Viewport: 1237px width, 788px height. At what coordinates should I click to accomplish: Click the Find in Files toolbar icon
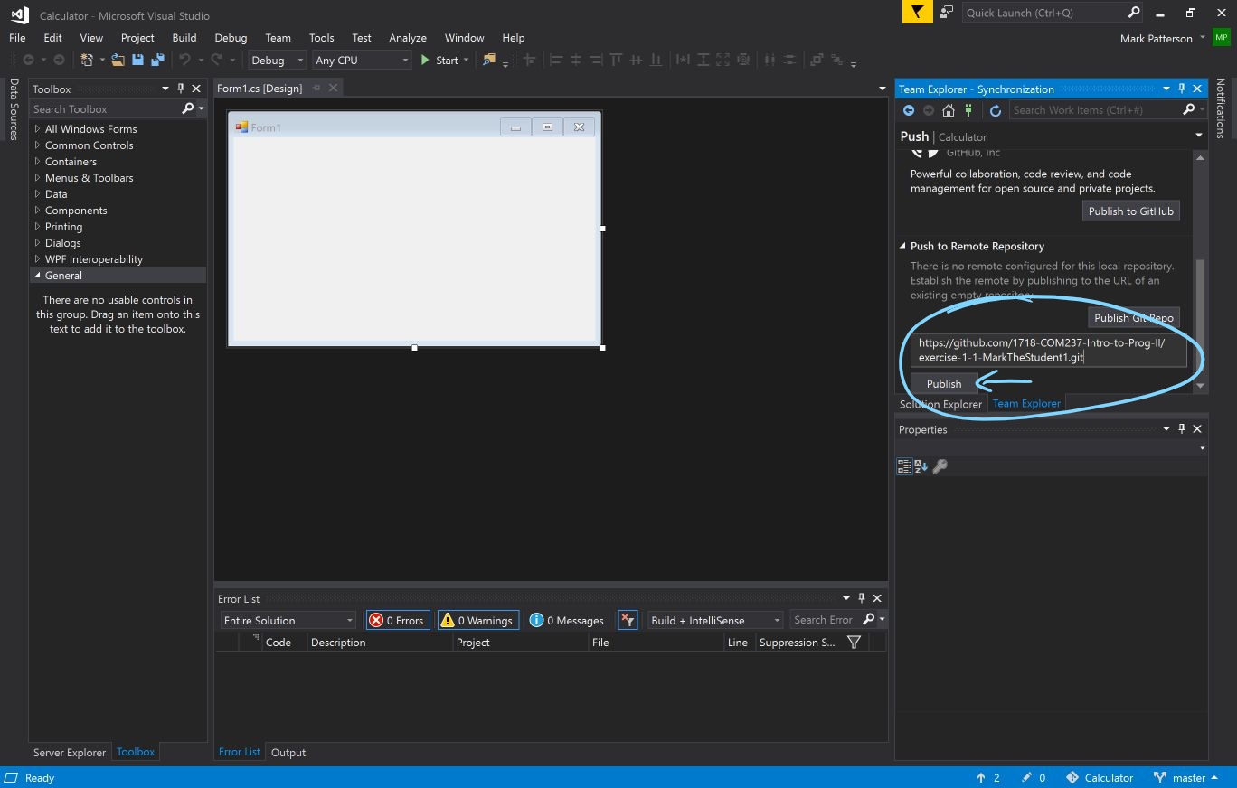(x=489, y=60)
